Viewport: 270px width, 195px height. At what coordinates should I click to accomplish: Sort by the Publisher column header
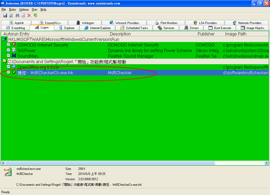[x=208, y=34]
